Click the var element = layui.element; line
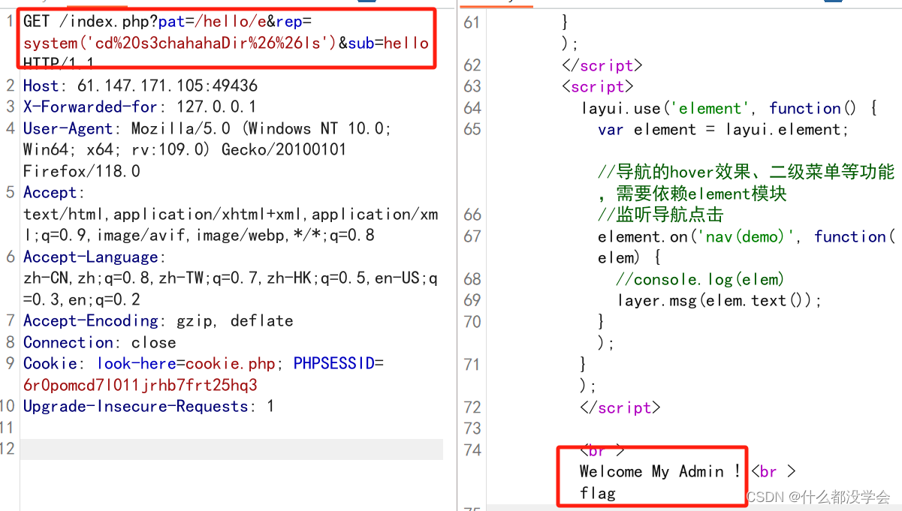 click(x=723, y=129)
